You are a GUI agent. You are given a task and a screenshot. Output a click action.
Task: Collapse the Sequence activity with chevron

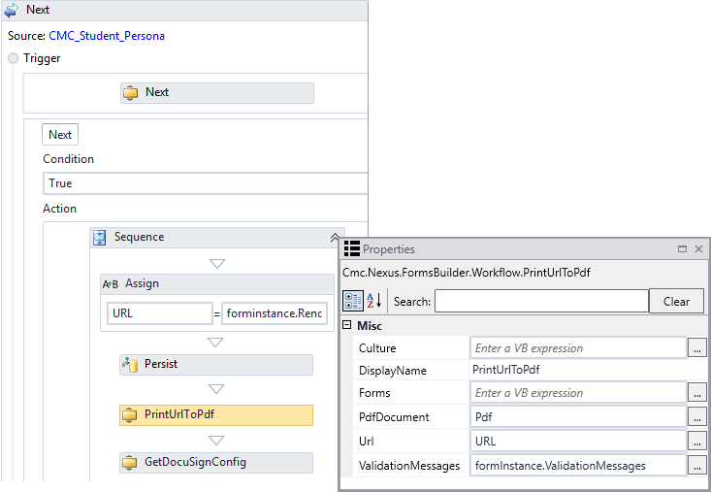click(336, 238)
